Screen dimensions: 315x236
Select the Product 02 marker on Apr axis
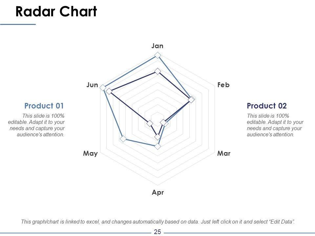(157, 137)
